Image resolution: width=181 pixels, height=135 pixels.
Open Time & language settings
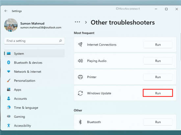coord(34,108)
